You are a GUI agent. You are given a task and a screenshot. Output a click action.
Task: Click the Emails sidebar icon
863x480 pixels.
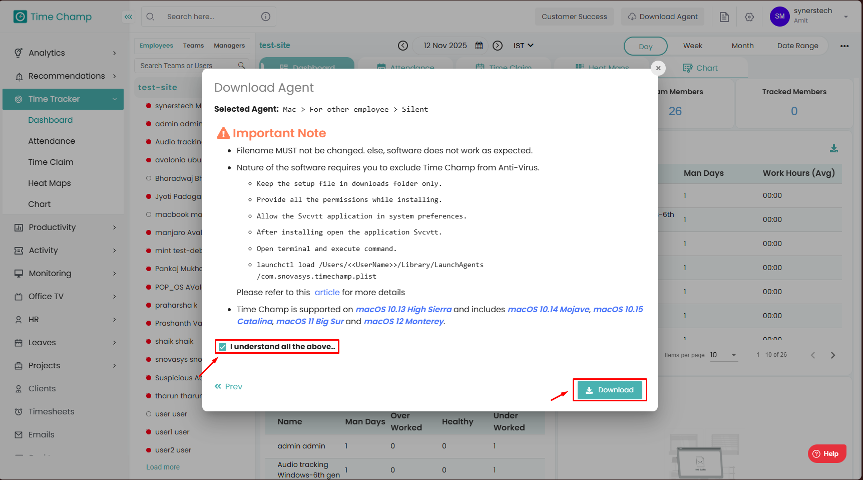coord(19,435)
